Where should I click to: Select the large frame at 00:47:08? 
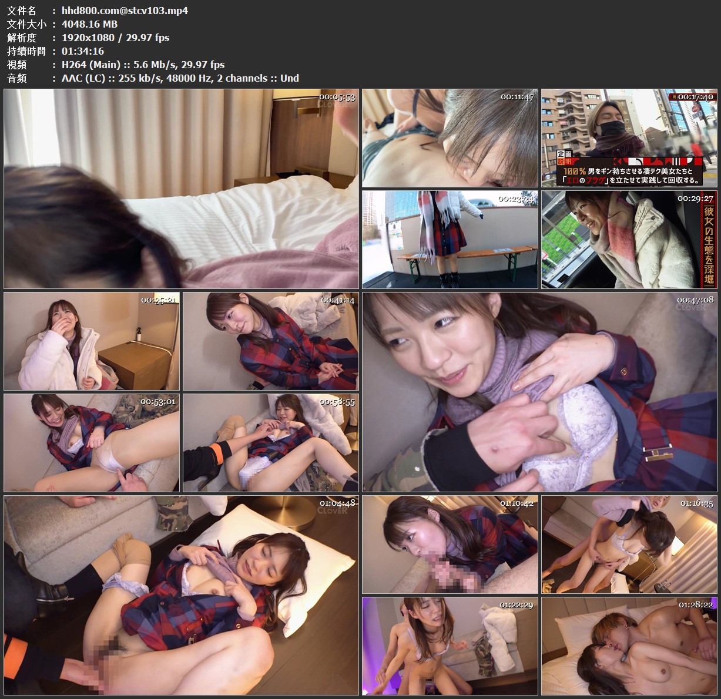coord(539,392)
